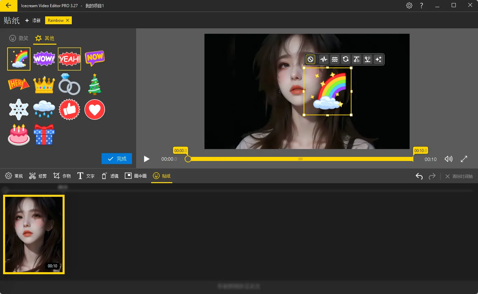Play the video preview

(x=147, y=159)
